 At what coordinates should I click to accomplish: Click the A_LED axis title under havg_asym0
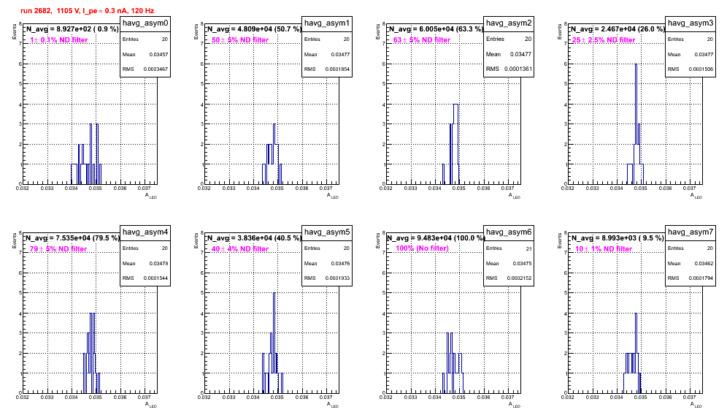pyautogui.click(x=151, y=196)
